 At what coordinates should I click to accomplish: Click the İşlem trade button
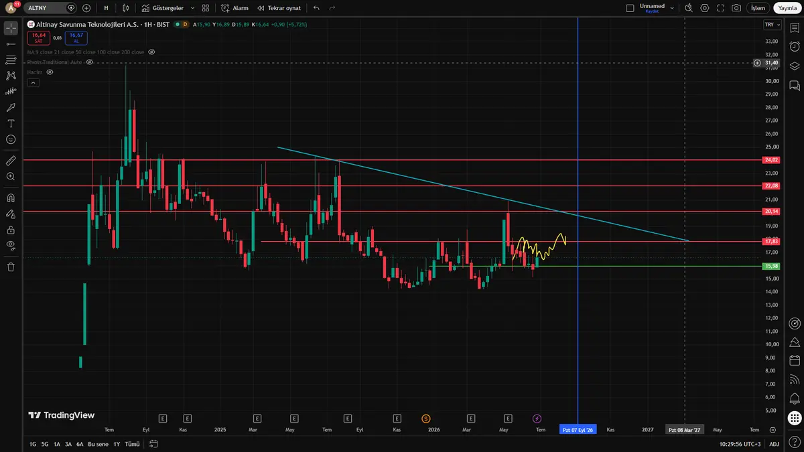(x=757, y=8)
